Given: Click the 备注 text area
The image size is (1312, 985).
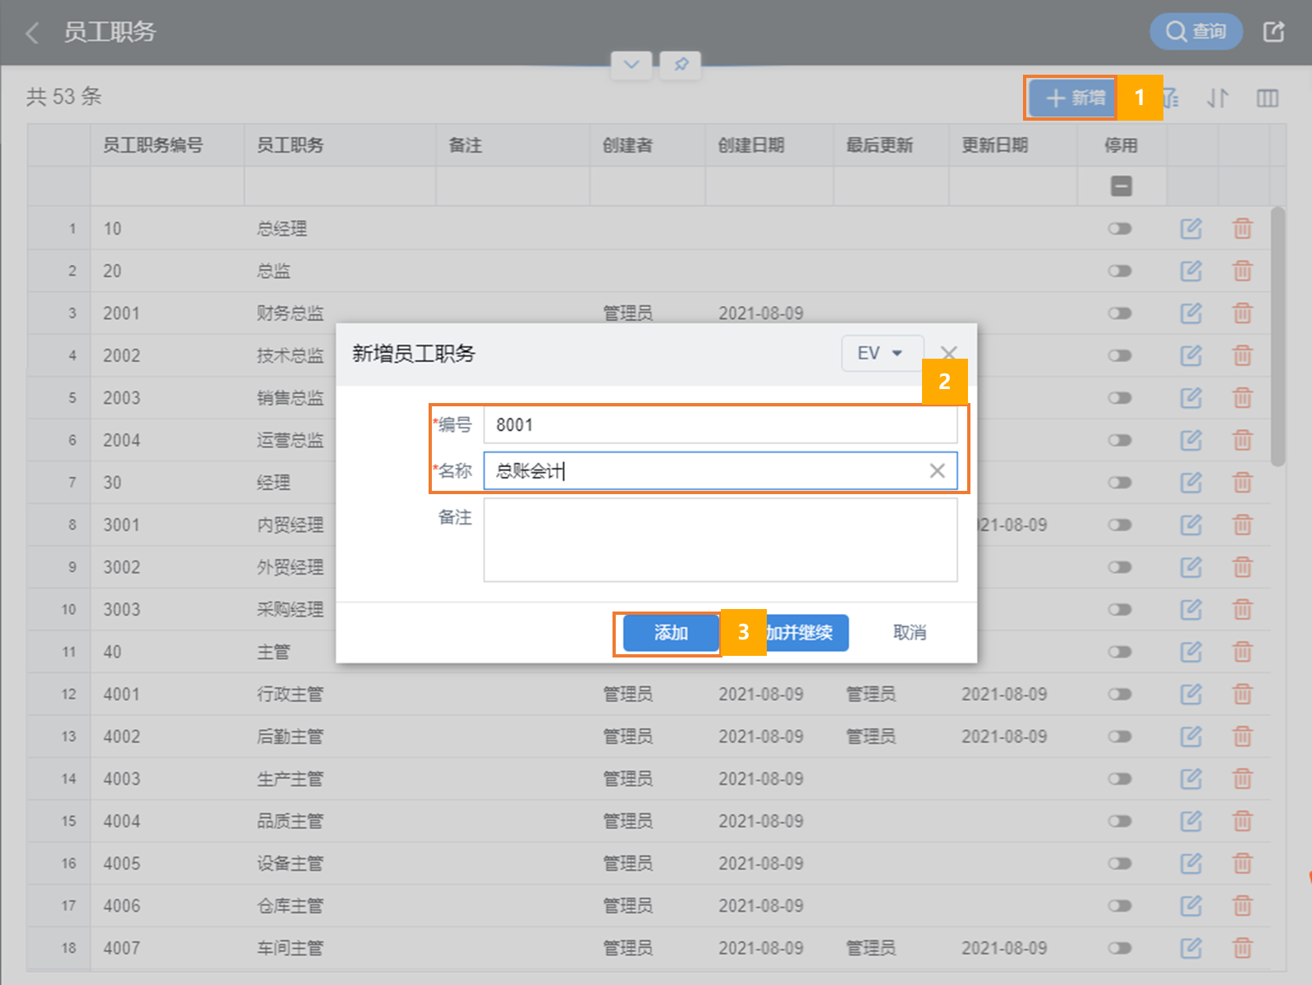Looking at the screenshot, I should click(x=720, y=541).
